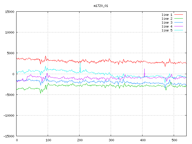Select the 'line 2' legend label
Viewport: 192px width, 144px height.
167,19
